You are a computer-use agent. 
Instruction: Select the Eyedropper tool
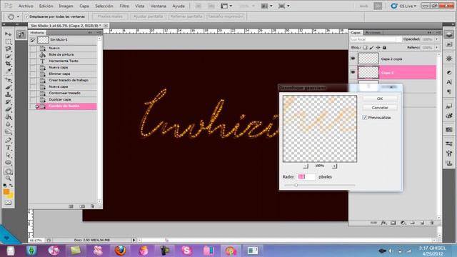coord(8,71)
